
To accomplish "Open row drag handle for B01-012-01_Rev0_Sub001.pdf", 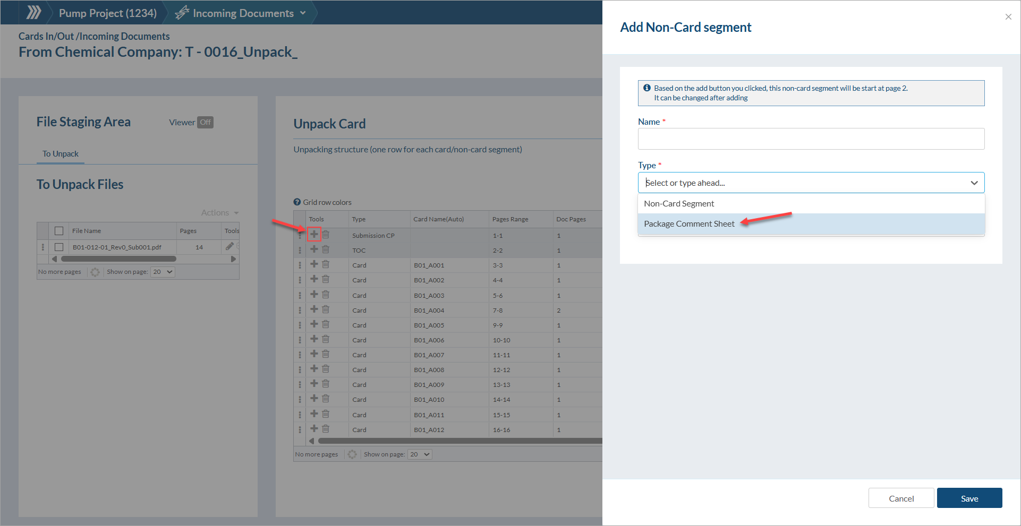I will tap(43, 247).
